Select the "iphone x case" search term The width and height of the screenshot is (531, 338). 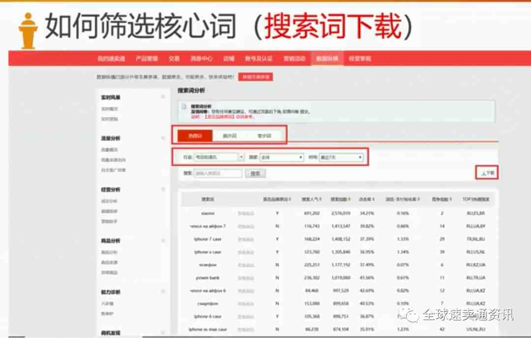(x=207, y=252)
